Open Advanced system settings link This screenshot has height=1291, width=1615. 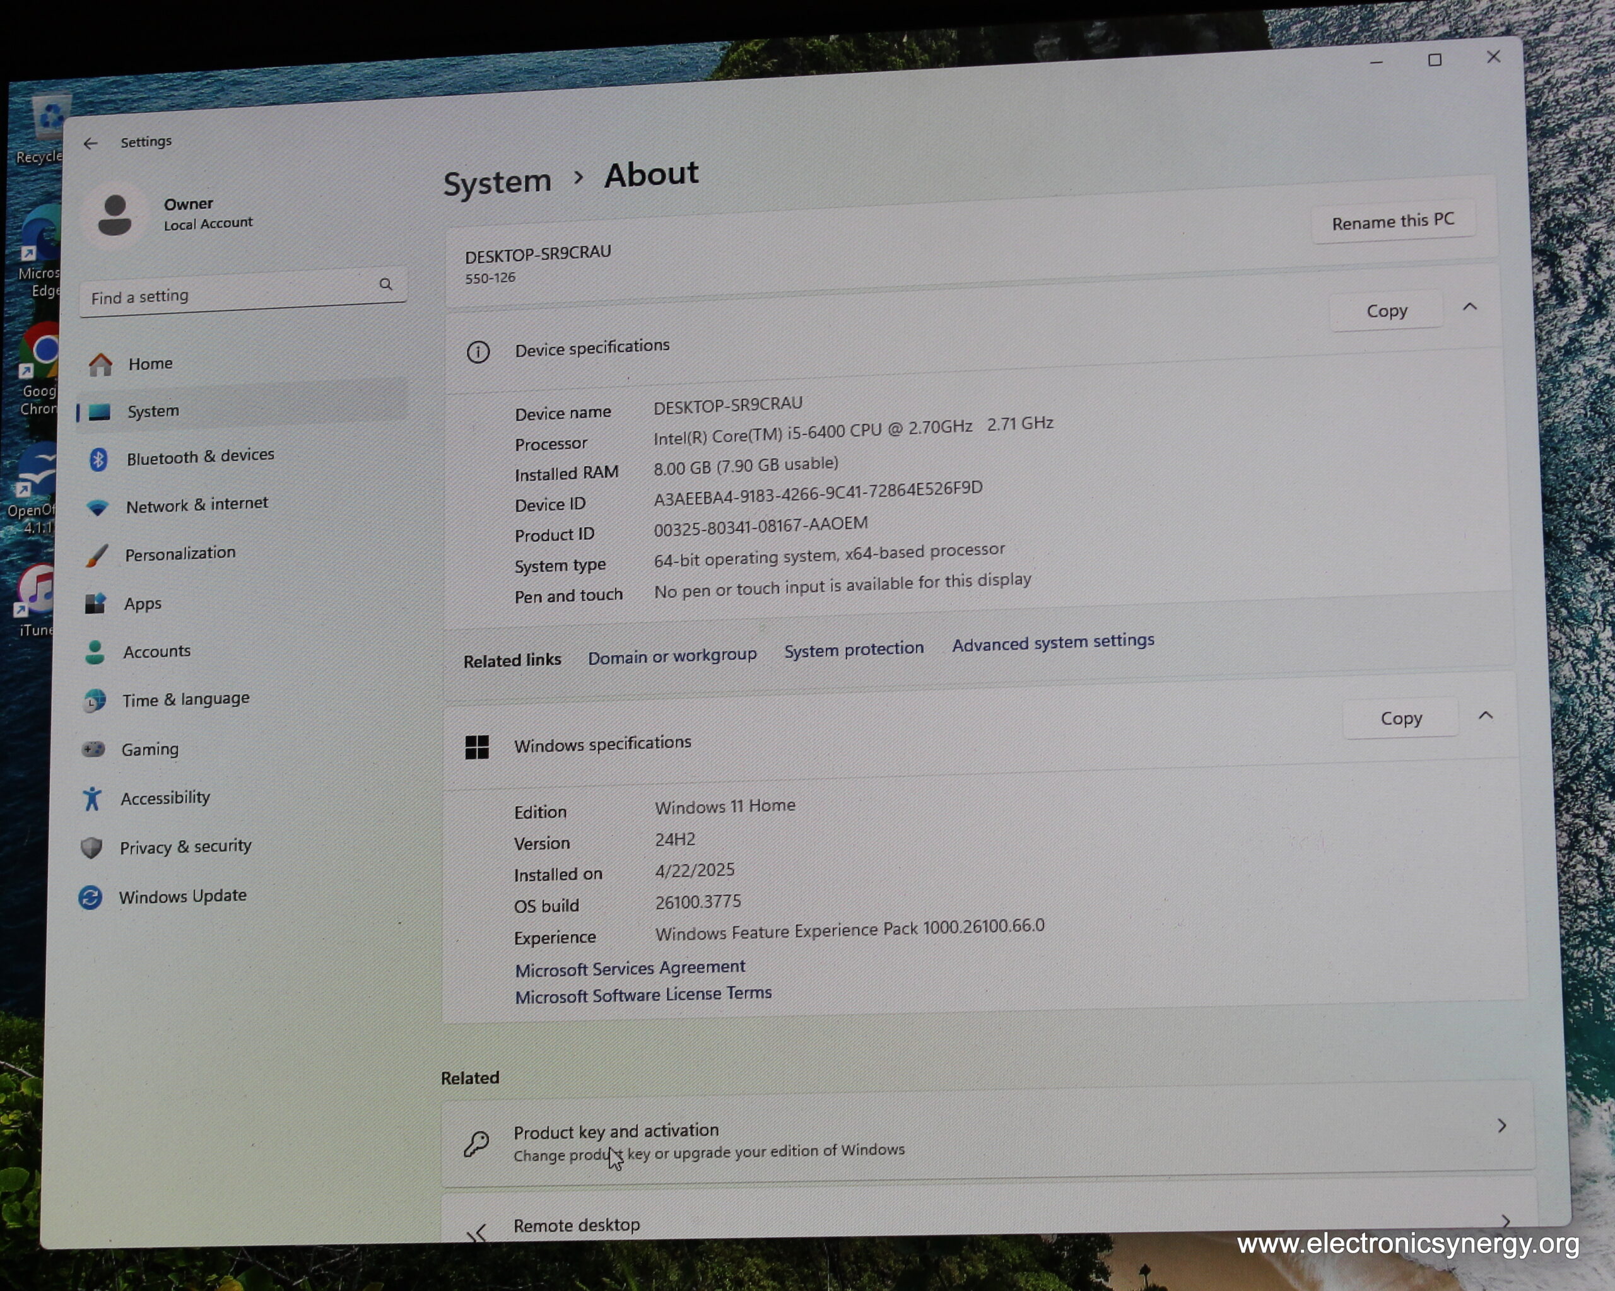pos(1053,643)
